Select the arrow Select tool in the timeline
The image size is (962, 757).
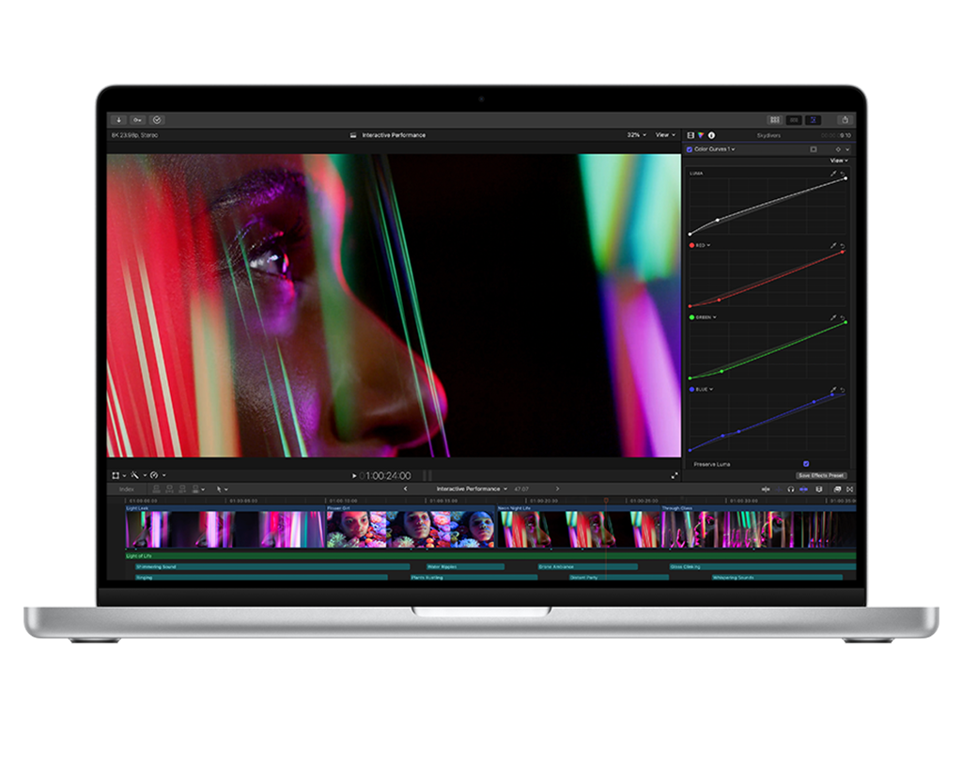click(218, 488)
